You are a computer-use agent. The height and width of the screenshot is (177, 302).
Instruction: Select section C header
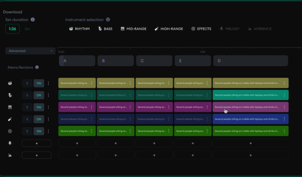(x=154, y=61)
